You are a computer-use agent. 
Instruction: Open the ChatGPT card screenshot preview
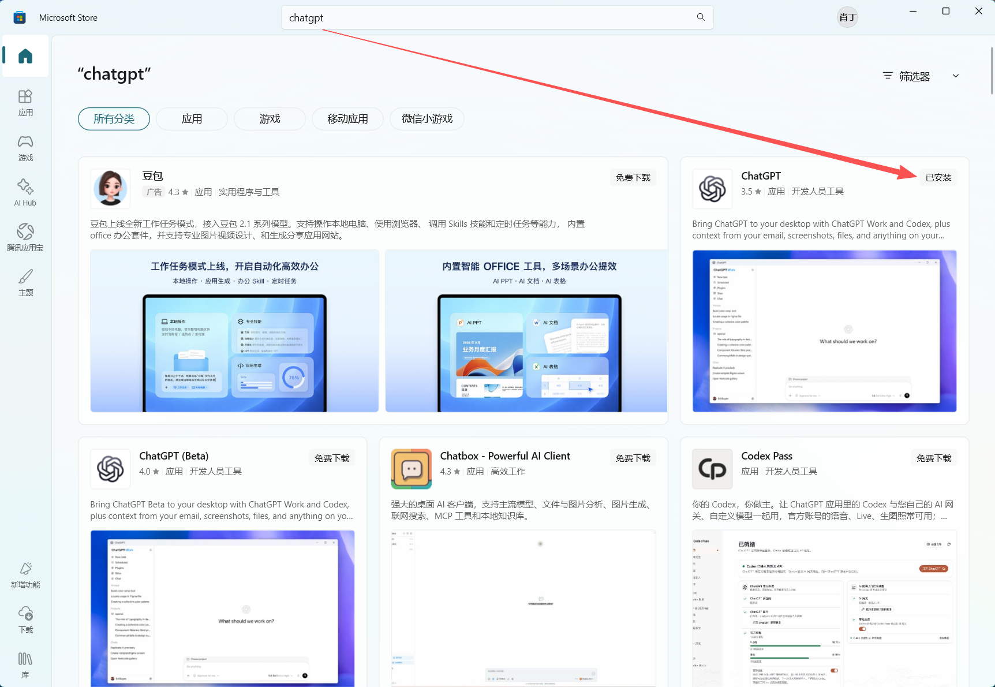[x=824, y=331]
